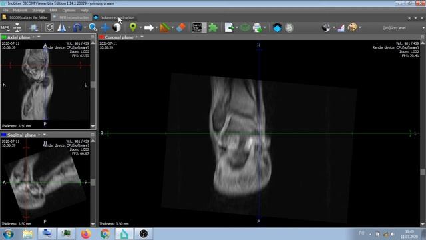
Task: Select the green pin marker tool
Action: point(133,27)
